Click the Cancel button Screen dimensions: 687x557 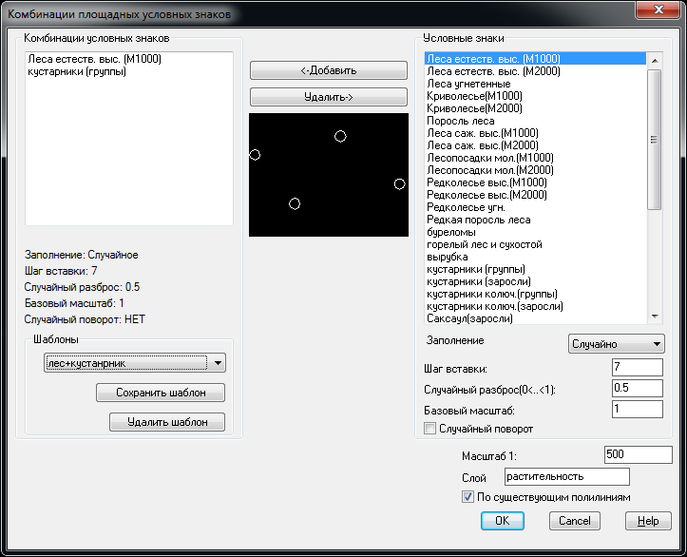click(574, 521)
